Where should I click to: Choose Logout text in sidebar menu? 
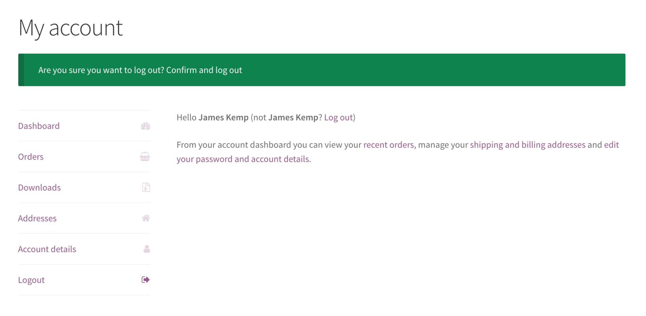(31, 280)
